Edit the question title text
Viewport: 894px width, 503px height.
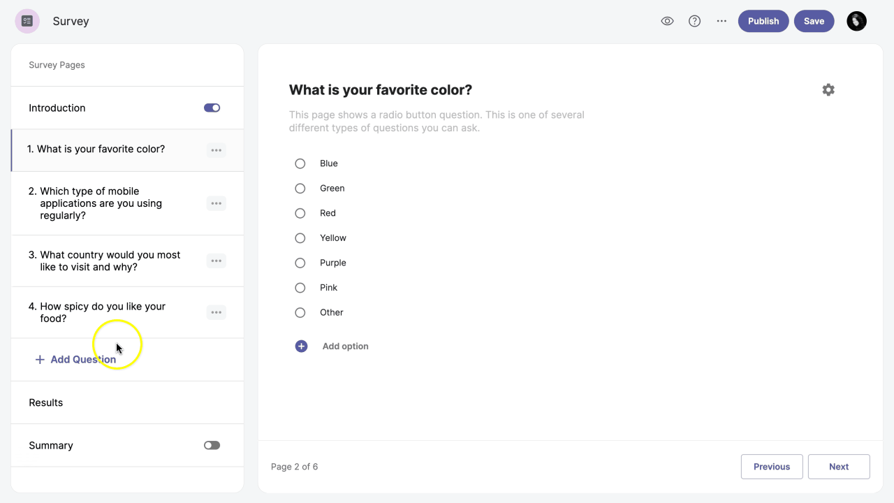tap(381, 90)
